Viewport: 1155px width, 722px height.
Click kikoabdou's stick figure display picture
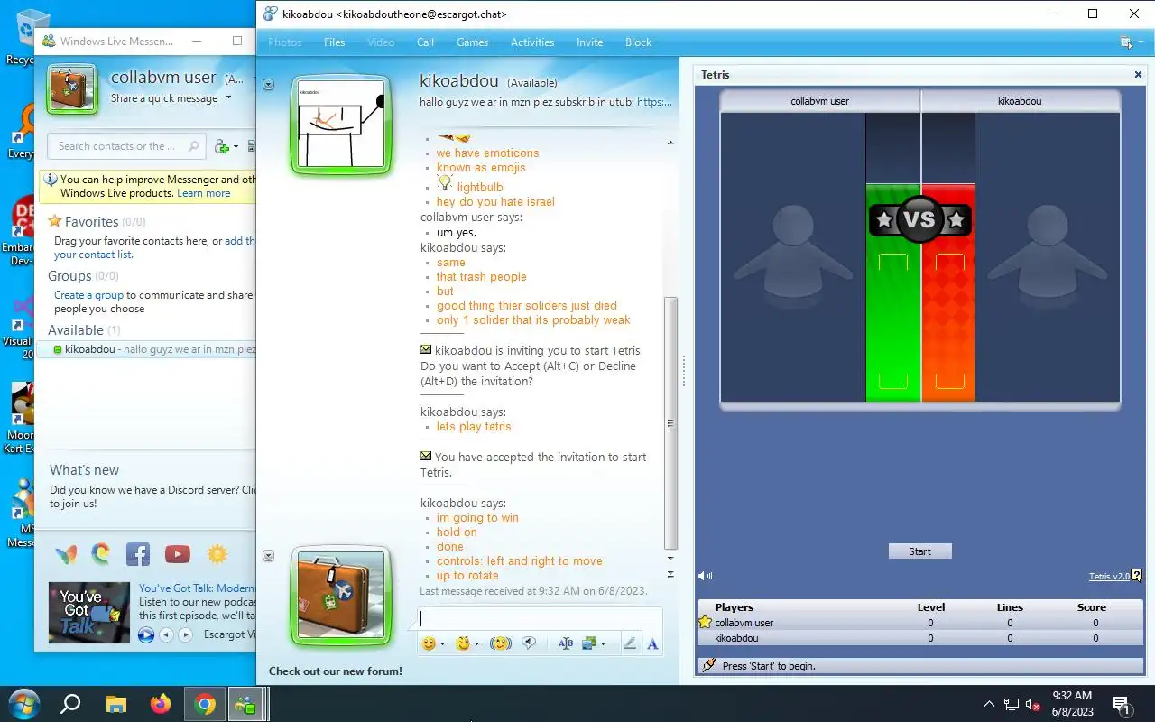pyautogui.click(x=341, y=125)
